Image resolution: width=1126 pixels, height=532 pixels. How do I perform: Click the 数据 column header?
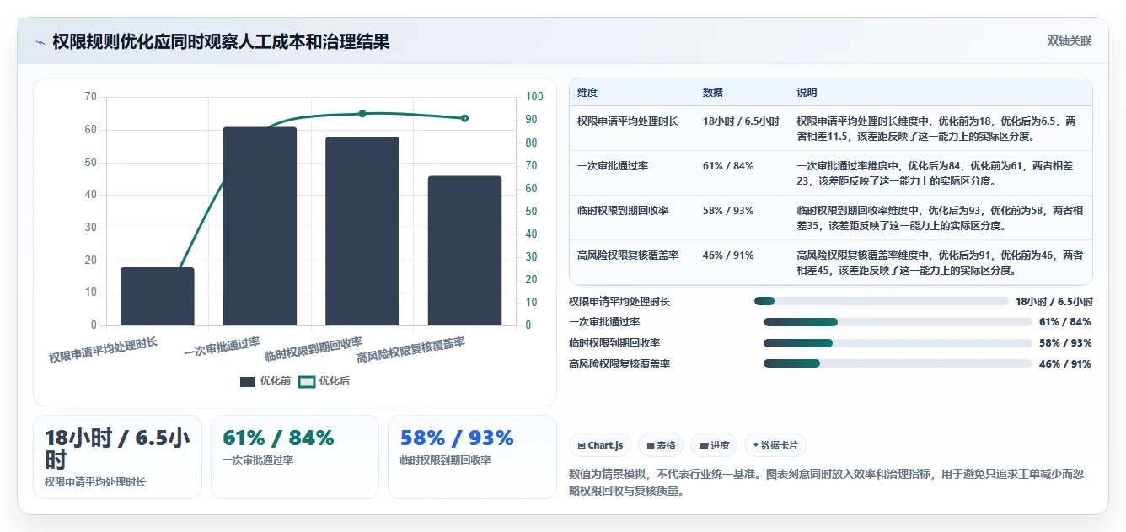tap(713, 93)
